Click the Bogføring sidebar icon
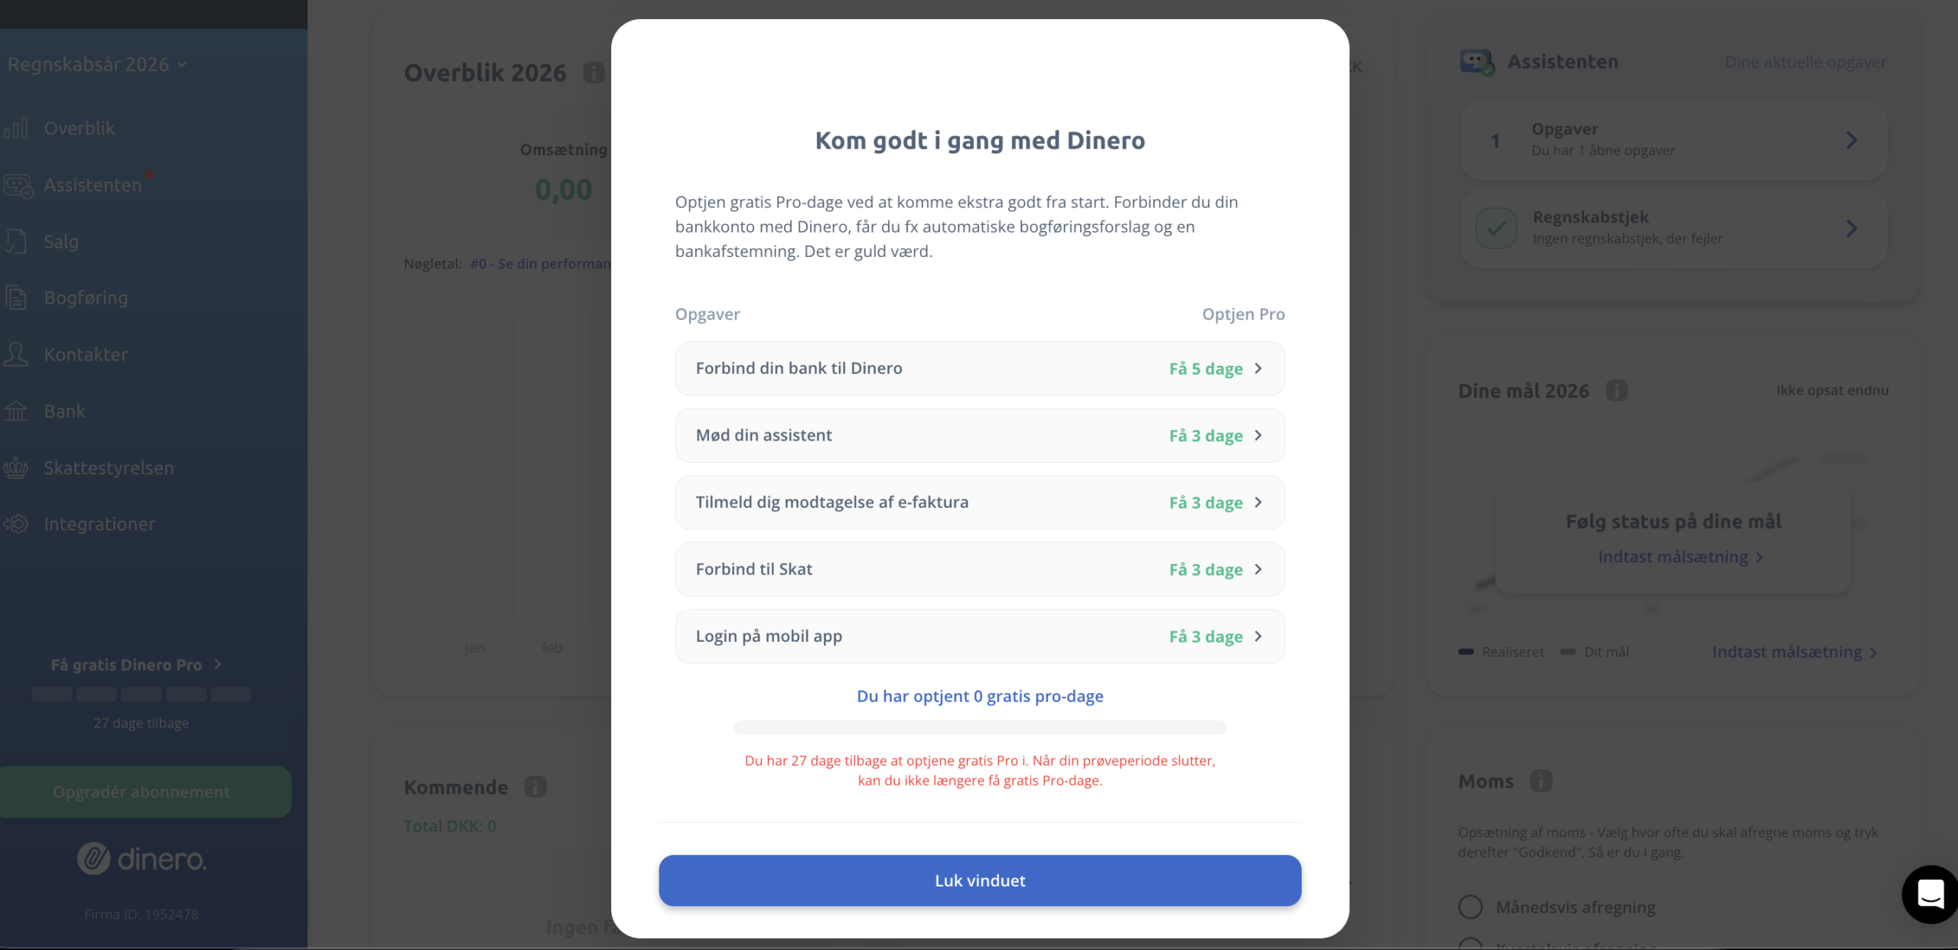The height and width of the screenshot is (950, 1958). (x=16, y=298)
